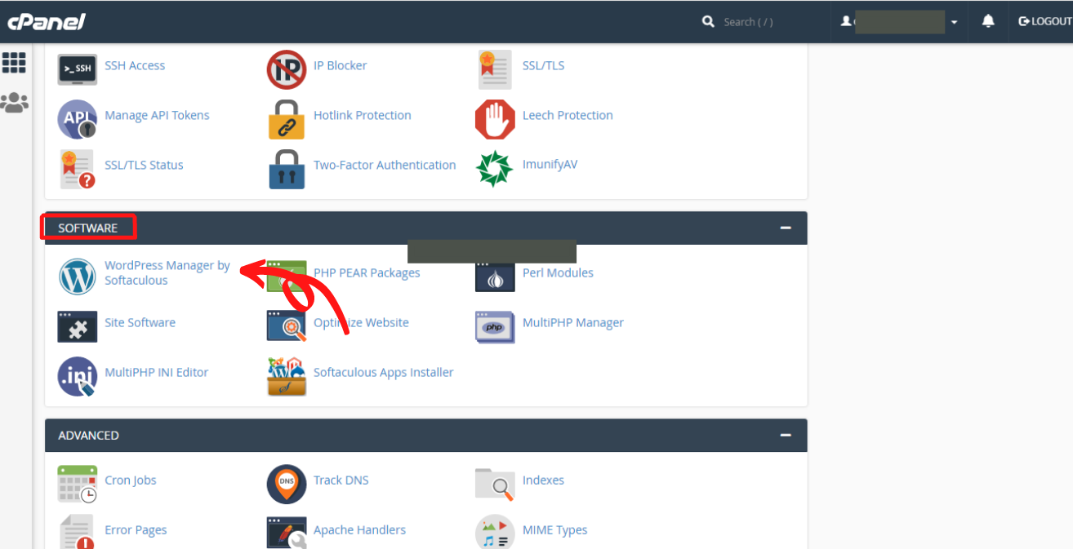Open the Cron Jobs calendar icon
Viewport: 1073px width, 549px height.
click(78, 484)
